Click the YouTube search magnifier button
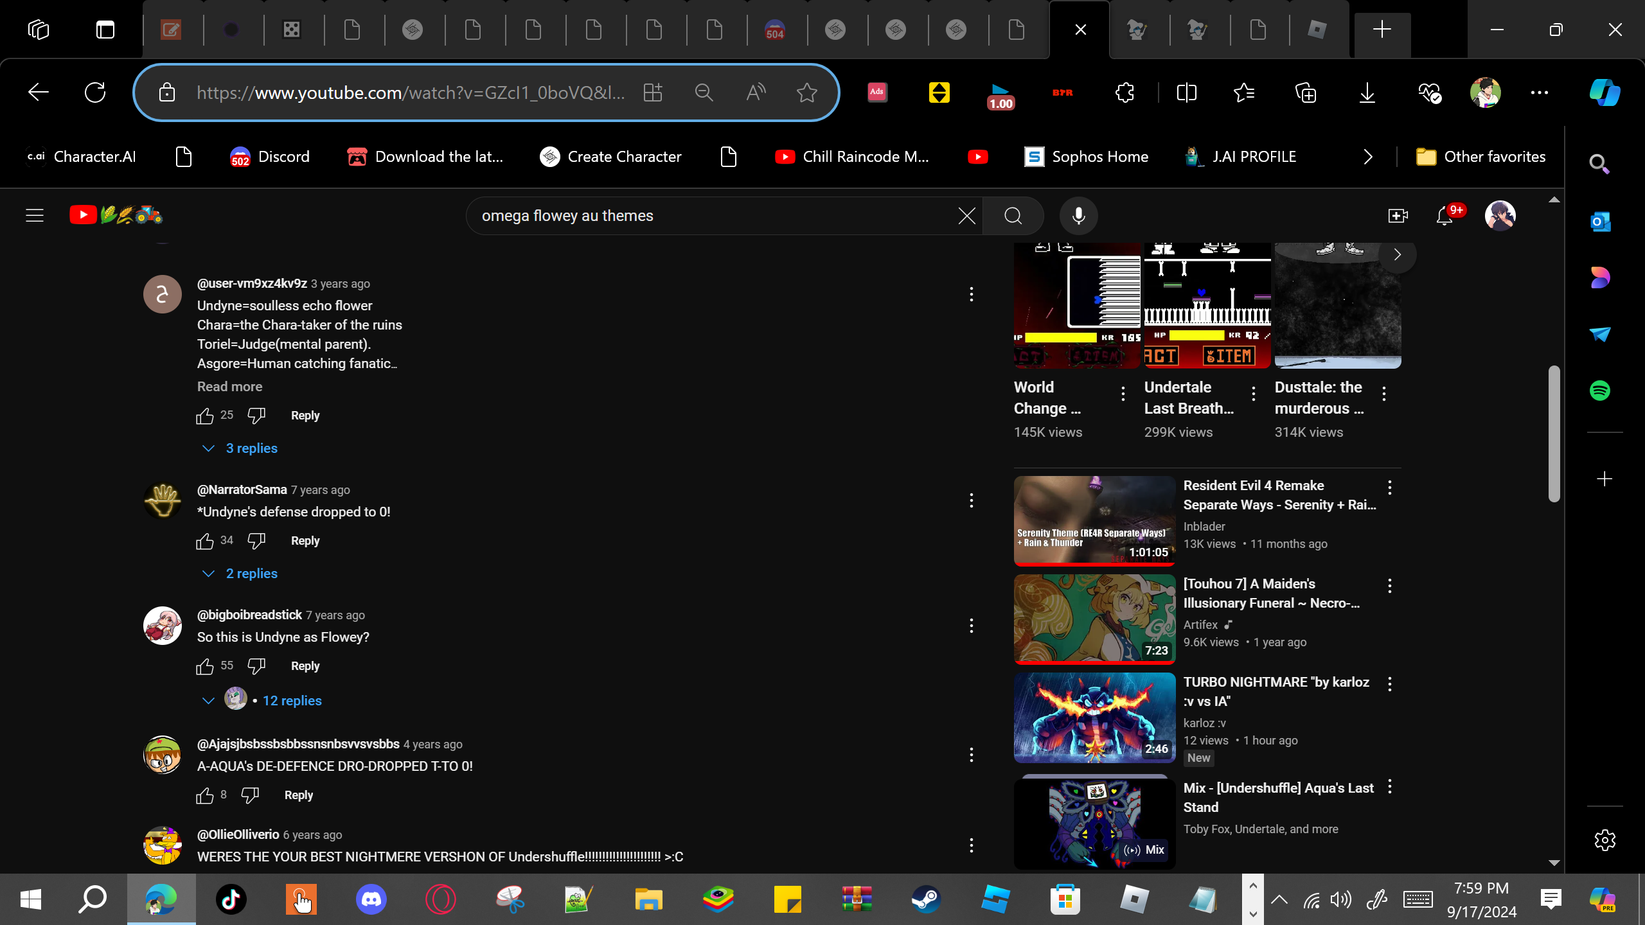This screenshot has height=925, width=1645. tap(1013, 216)
